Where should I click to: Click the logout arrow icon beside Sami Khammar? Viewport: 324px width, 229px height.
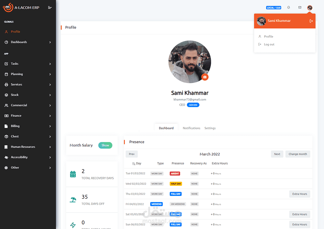click(311, 21)
